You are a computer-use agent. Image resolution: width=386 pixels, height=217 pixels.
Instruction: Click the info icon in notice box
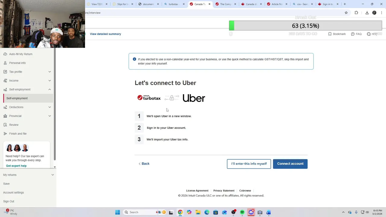click(134, 59)
